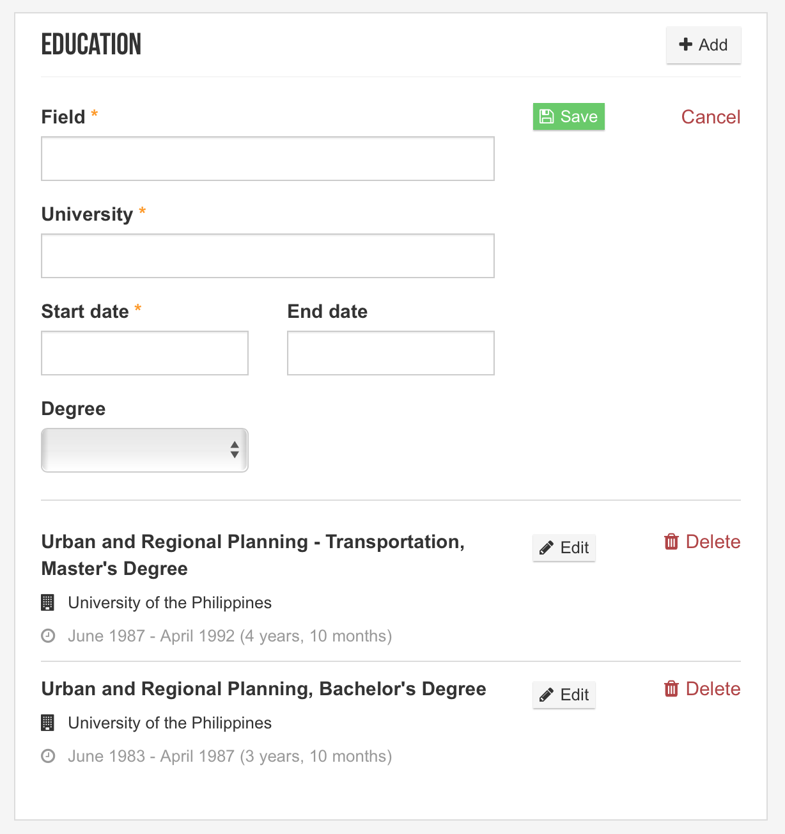Click clock icon next to June 1983 dates
This screenshot has height=834, width=785.
point(48,757)
